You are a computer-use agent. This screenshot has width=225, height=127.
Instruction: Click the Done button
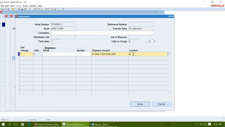point(140,104)
